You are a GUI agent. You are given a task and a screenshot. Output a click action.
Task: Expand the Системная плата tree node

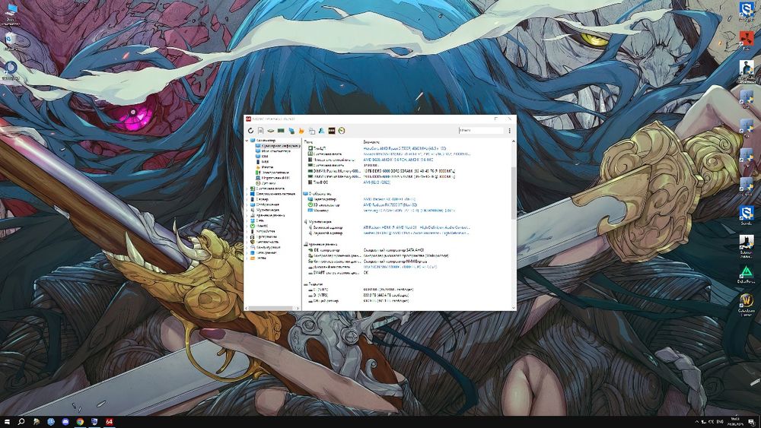coord(247,189)
